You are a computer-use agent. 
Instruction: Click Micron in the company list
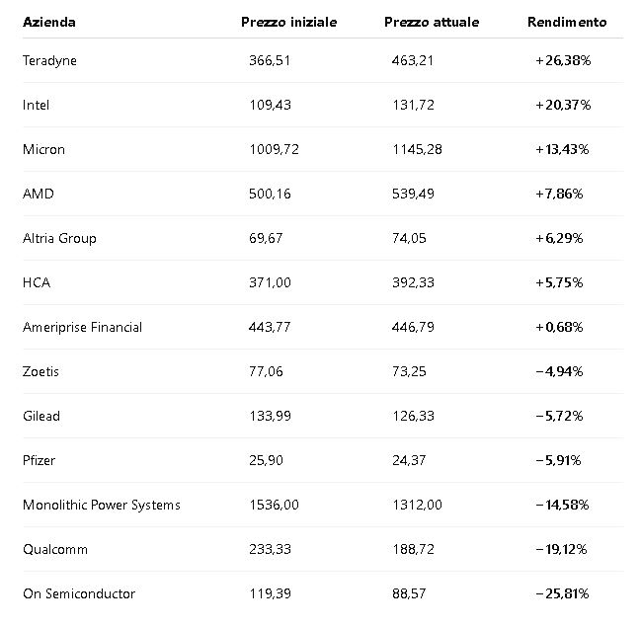pyautogui.click(x=43, y=149)
